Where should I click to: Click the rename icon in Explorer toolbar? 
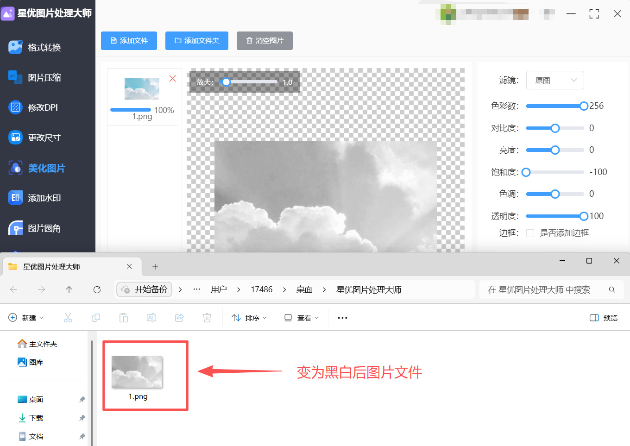(151, 318)
